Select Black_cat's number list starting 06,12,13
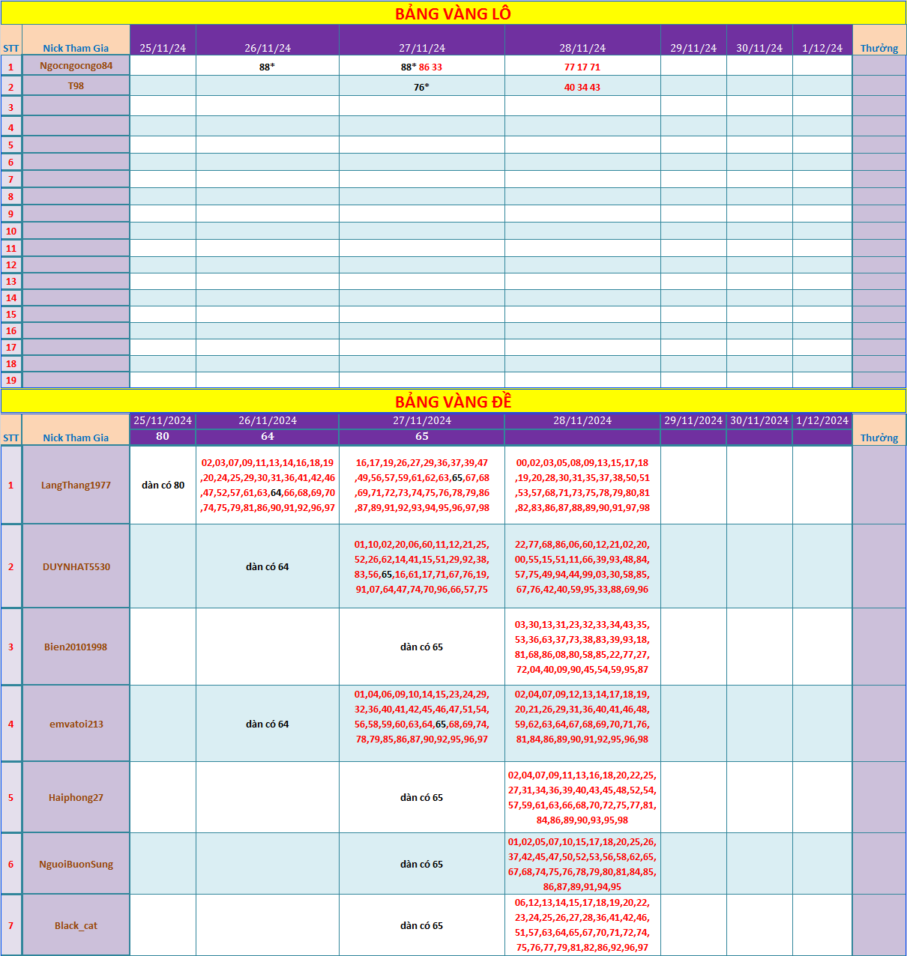The height and width of the screenshot is (956, 907). (x=582, y=925)
